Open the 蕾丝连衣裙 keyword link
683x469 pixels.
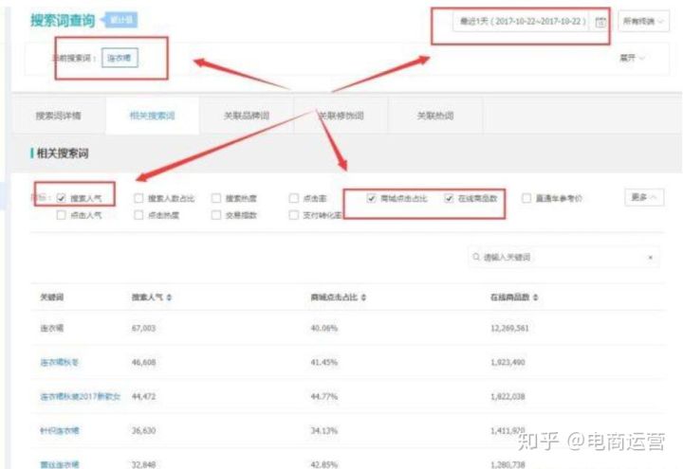60,464
